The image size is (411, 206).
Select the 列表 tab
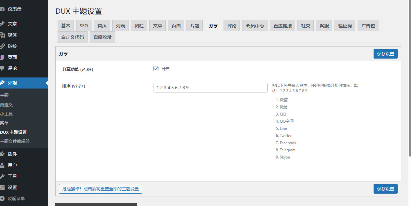click(x=120, y=26)
